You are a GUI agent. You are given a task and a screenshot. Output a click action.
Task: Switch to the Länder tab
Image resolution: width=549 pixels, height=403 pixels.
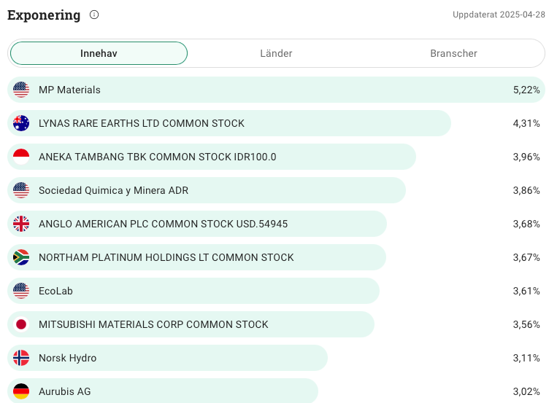[276, 53]
